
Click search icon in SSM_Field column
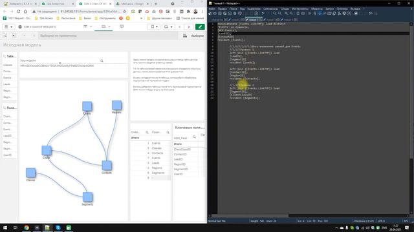tap(194, 137)
